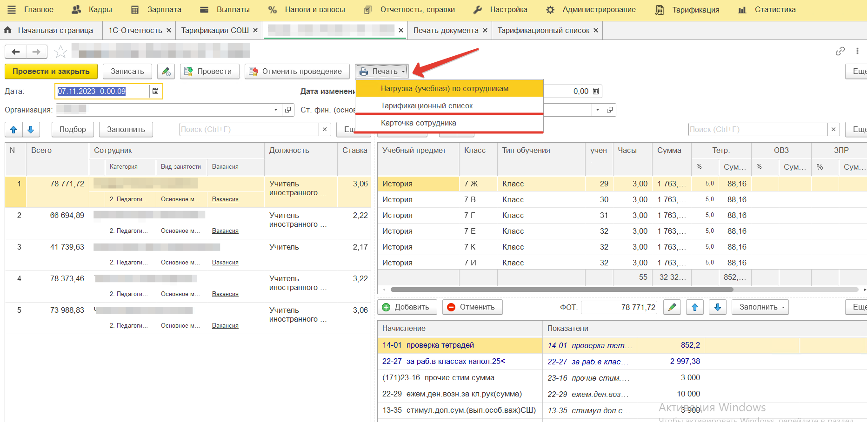Open calculator next to 0,00 field
This screenshot has height=422, width=867.
click(596, 91)
